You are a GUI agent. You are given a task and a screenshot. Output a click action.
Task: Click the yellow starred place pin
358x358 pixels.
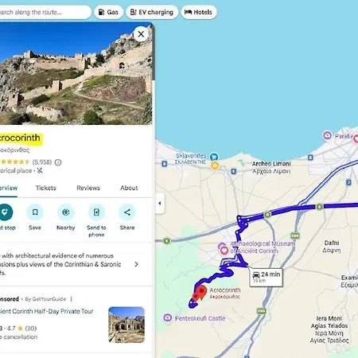pos(215,165)
